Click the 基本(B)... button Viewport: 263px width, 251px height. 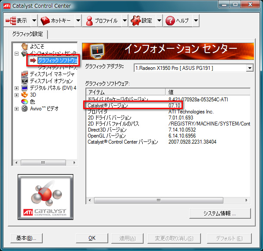point(26,238)
